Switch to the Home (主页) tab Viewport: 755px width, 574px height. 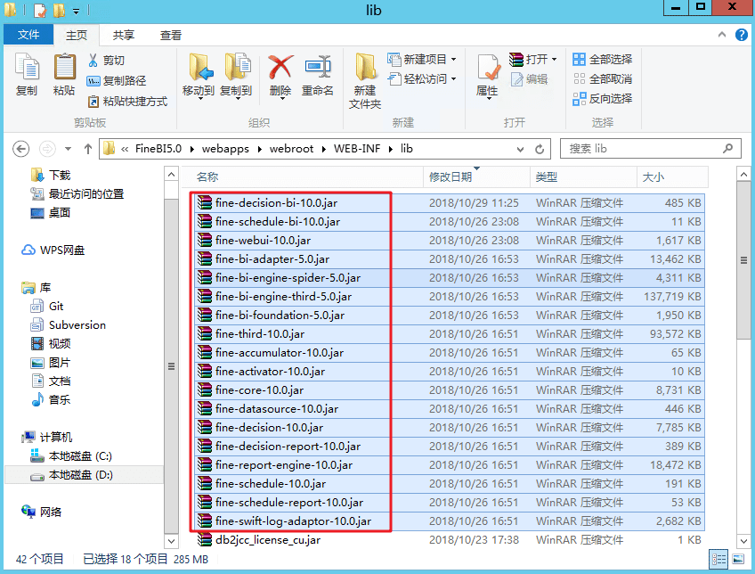pyautogui.click(x=76, y=35)
